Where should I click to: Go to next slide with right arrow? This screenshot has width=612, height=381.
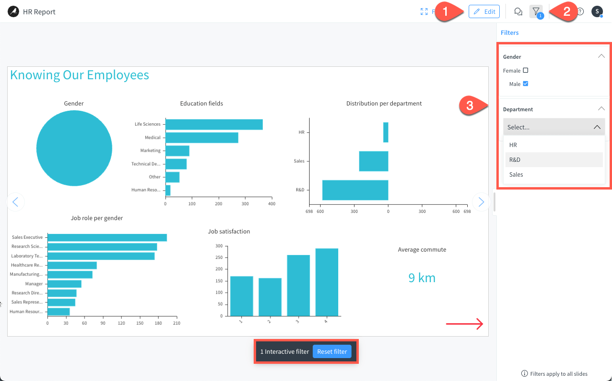(481, 202)
